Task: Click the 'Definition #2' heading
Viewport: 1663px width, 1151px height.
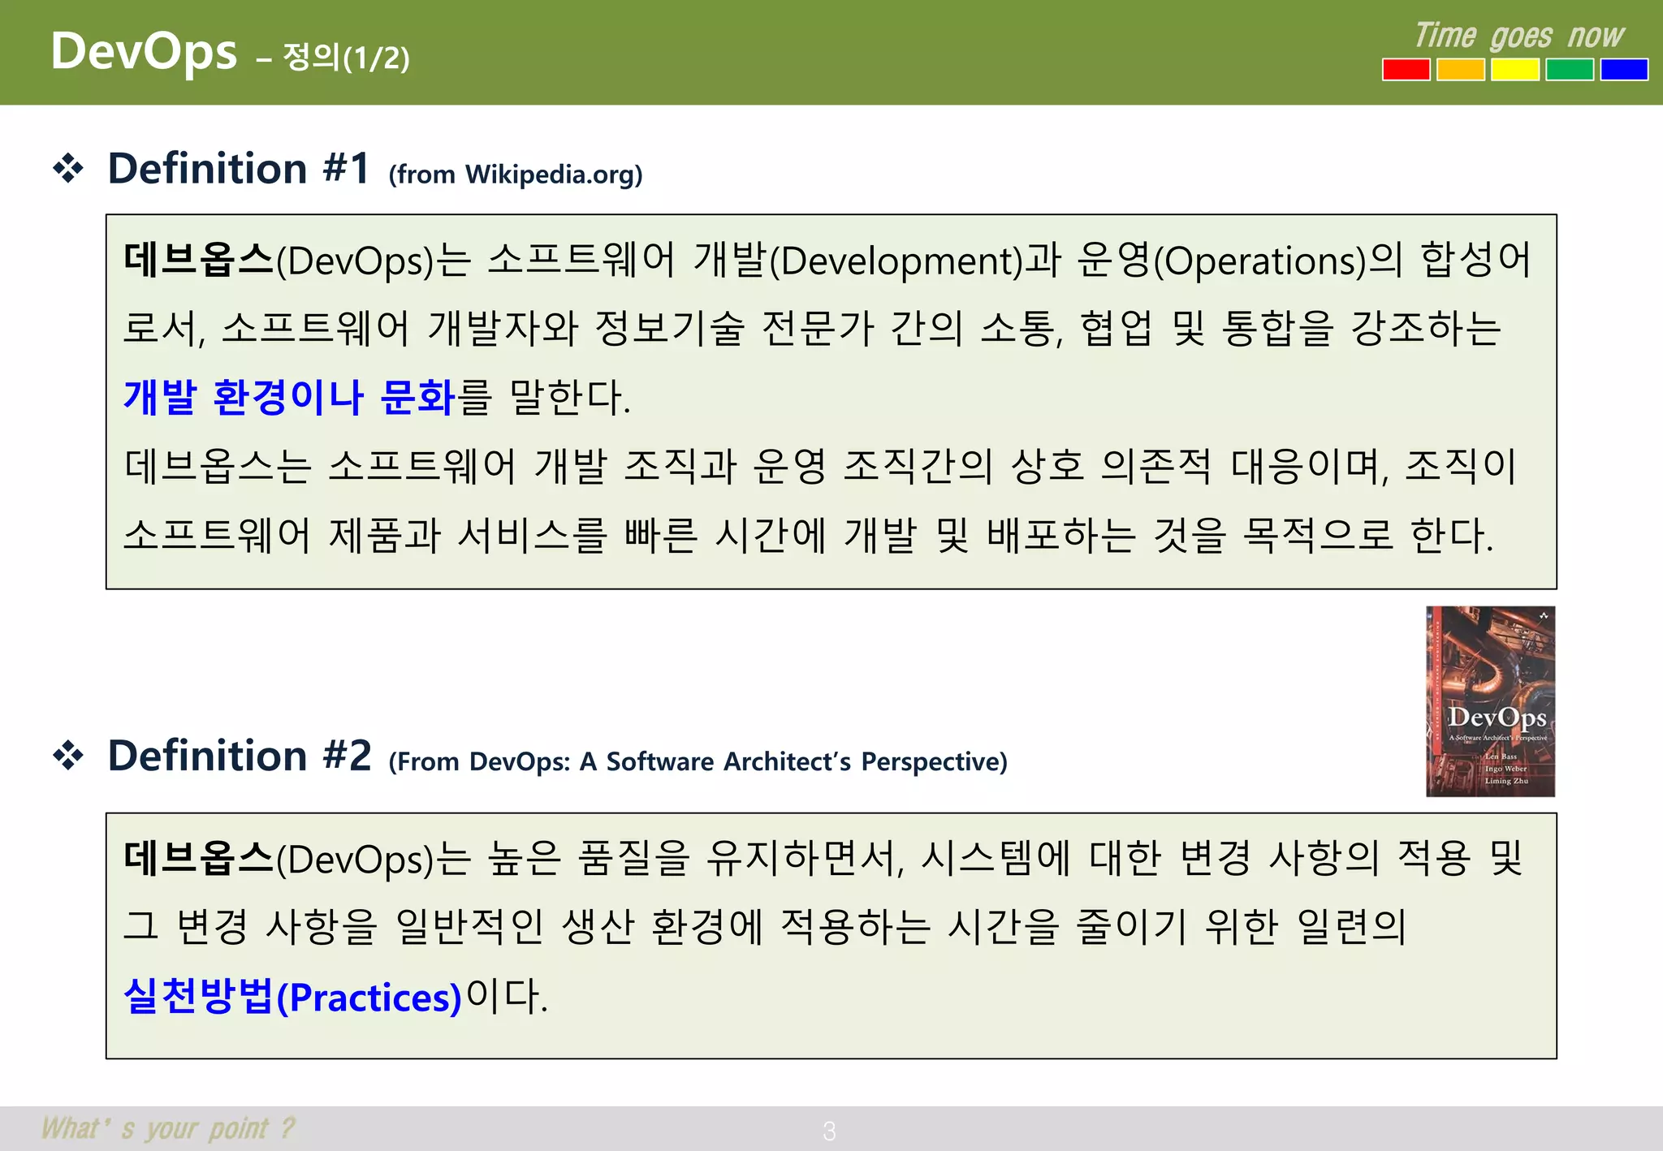Action: point(239,756)
